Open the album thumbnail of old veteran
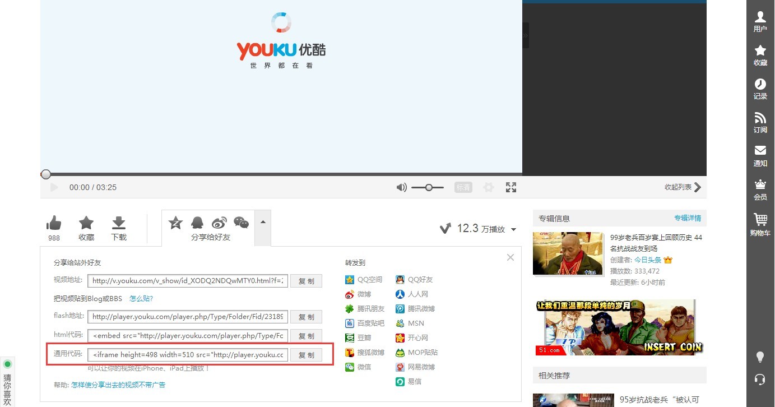The image size is (775, 407). pyautogui.click(x=568, y=253)
